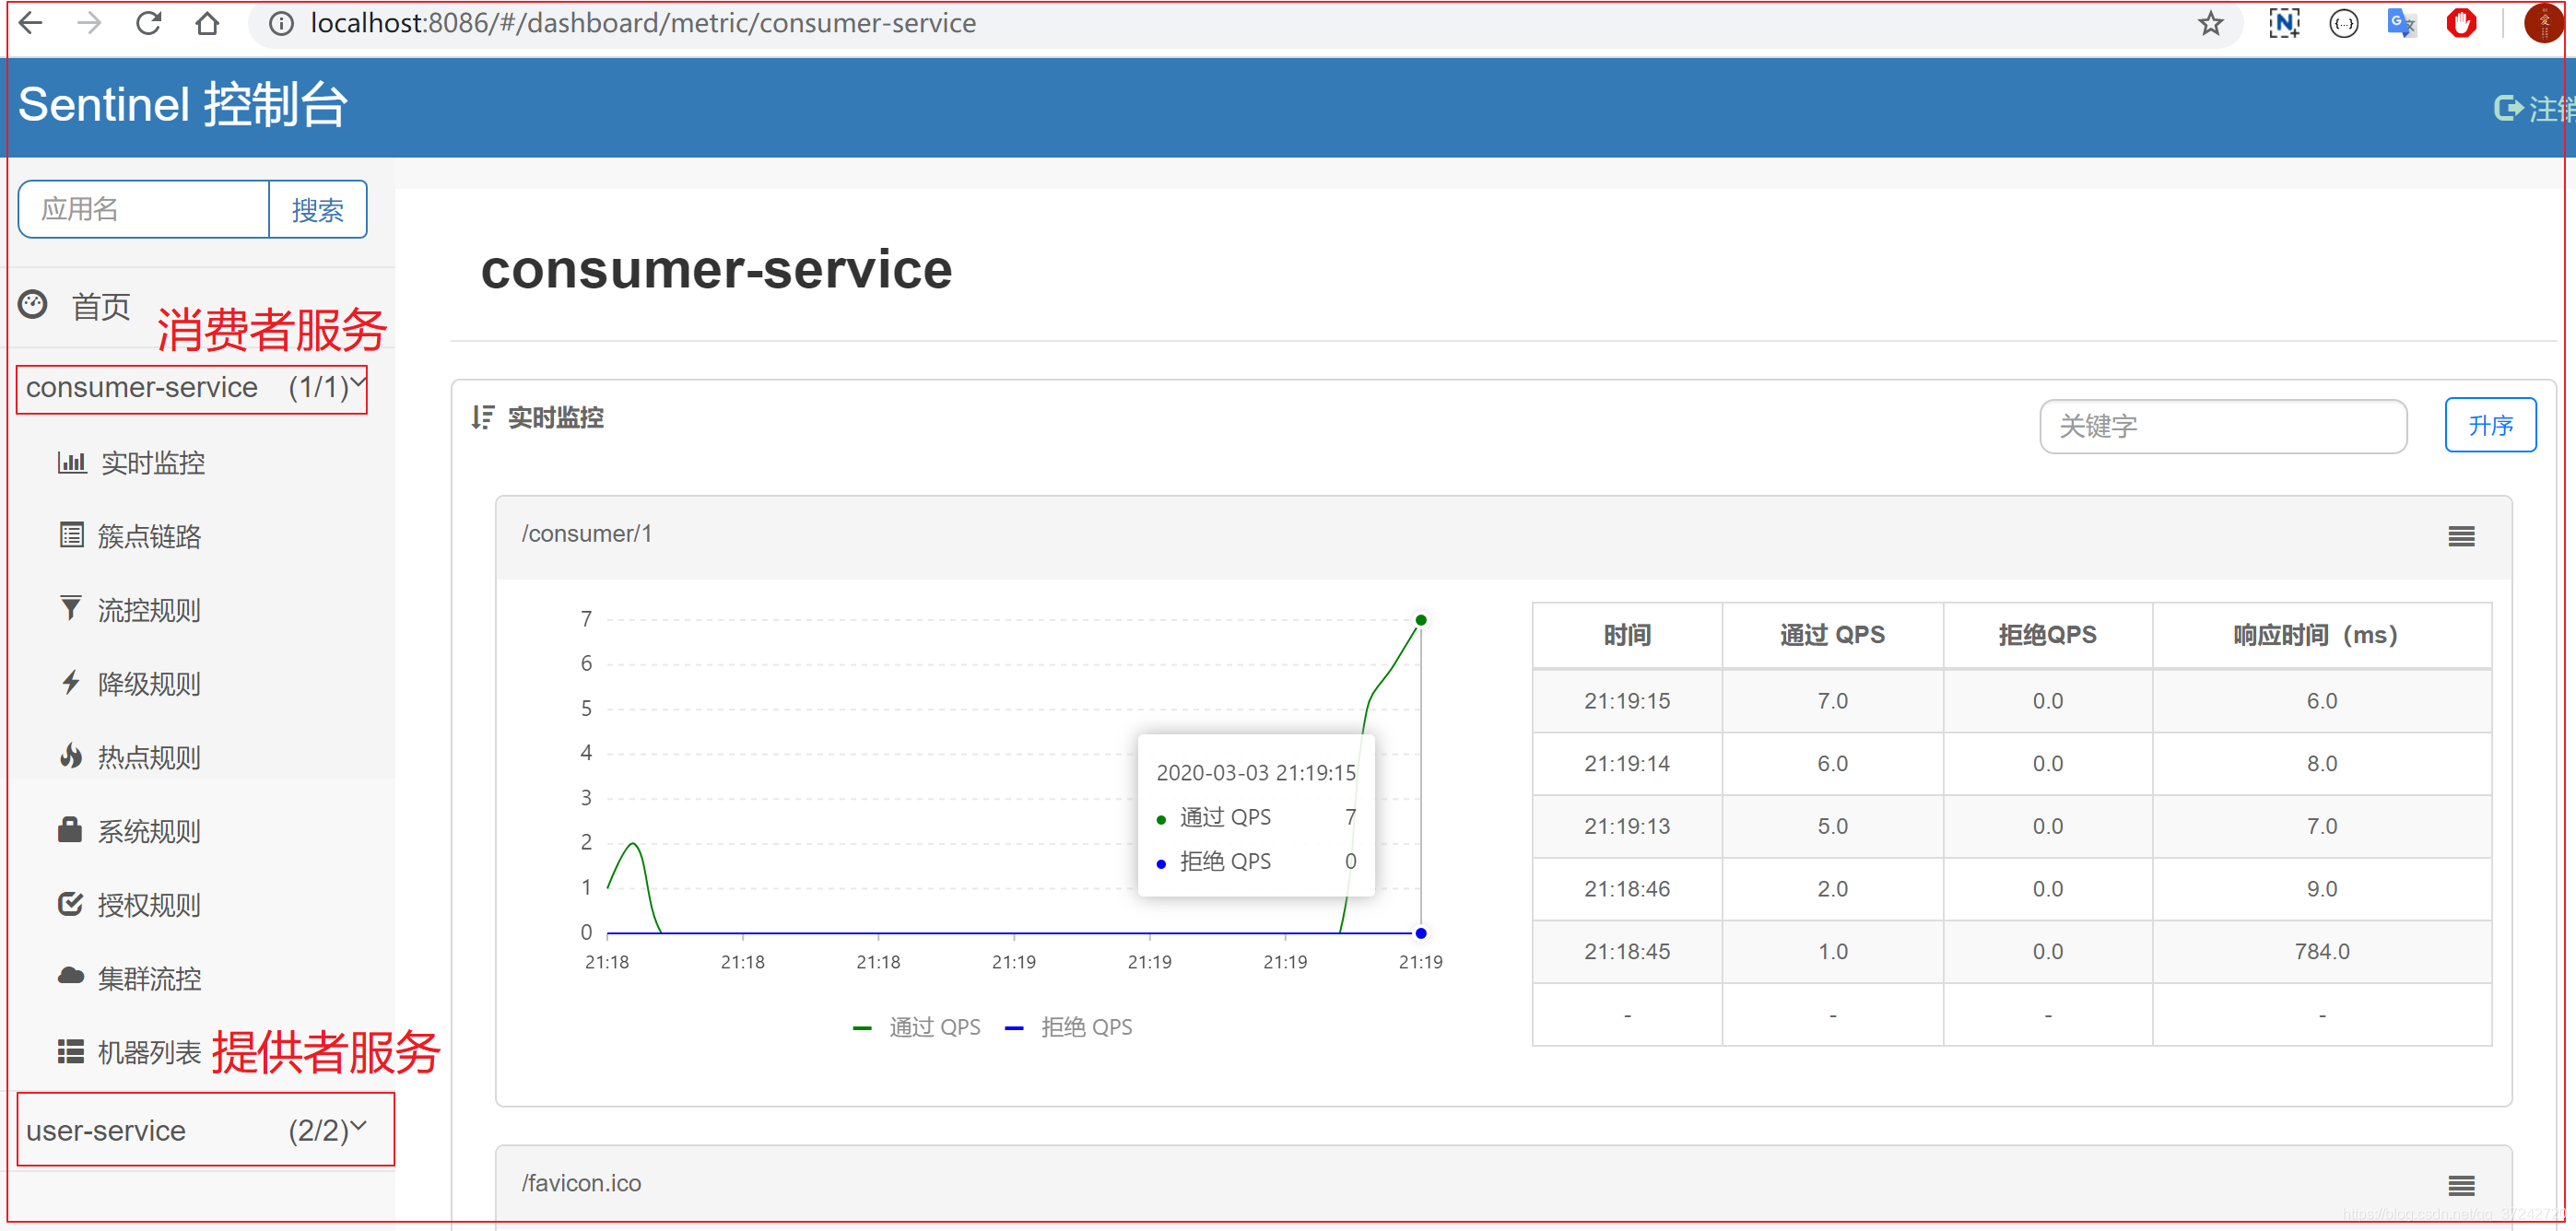Select the consumer-service (1/1) app entry

click(192, 389)
